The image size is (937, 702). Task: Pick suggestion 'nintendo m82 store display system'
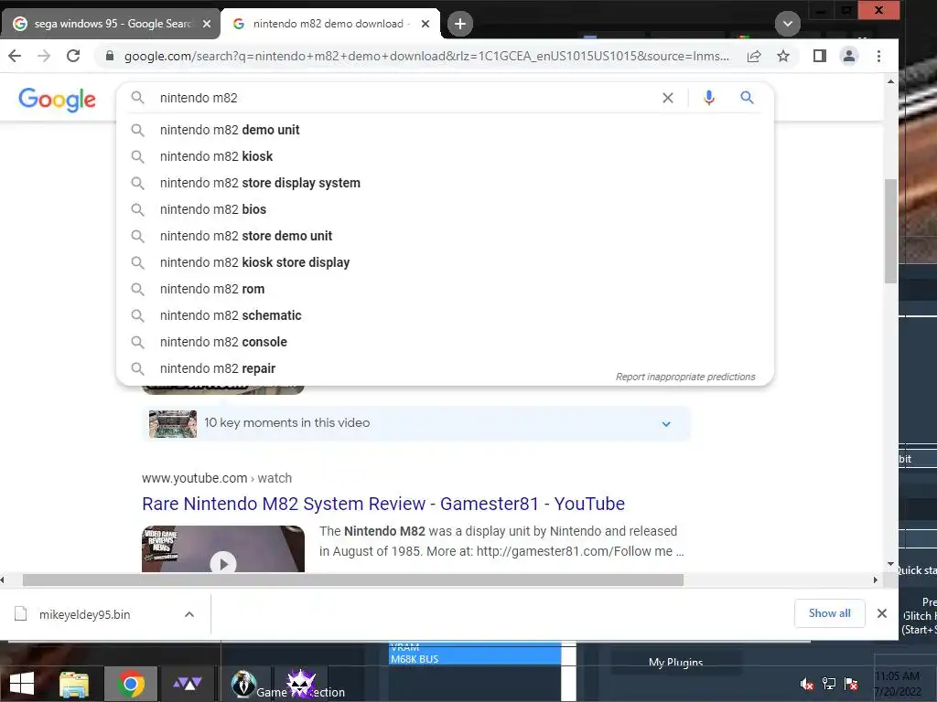pyautogui.click(x=446, y=183)
